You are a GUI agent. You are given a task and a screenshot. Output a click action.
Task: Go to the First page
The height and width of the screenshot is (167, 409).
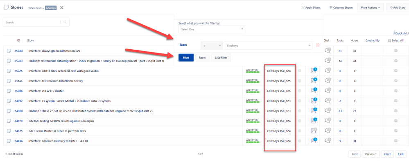pyautogui.click(x=355, y=154)
